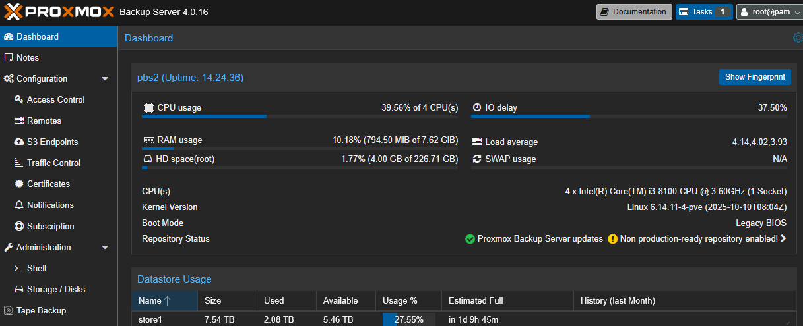Click the Dashboard settings gear icon

[x=797, y=38]
